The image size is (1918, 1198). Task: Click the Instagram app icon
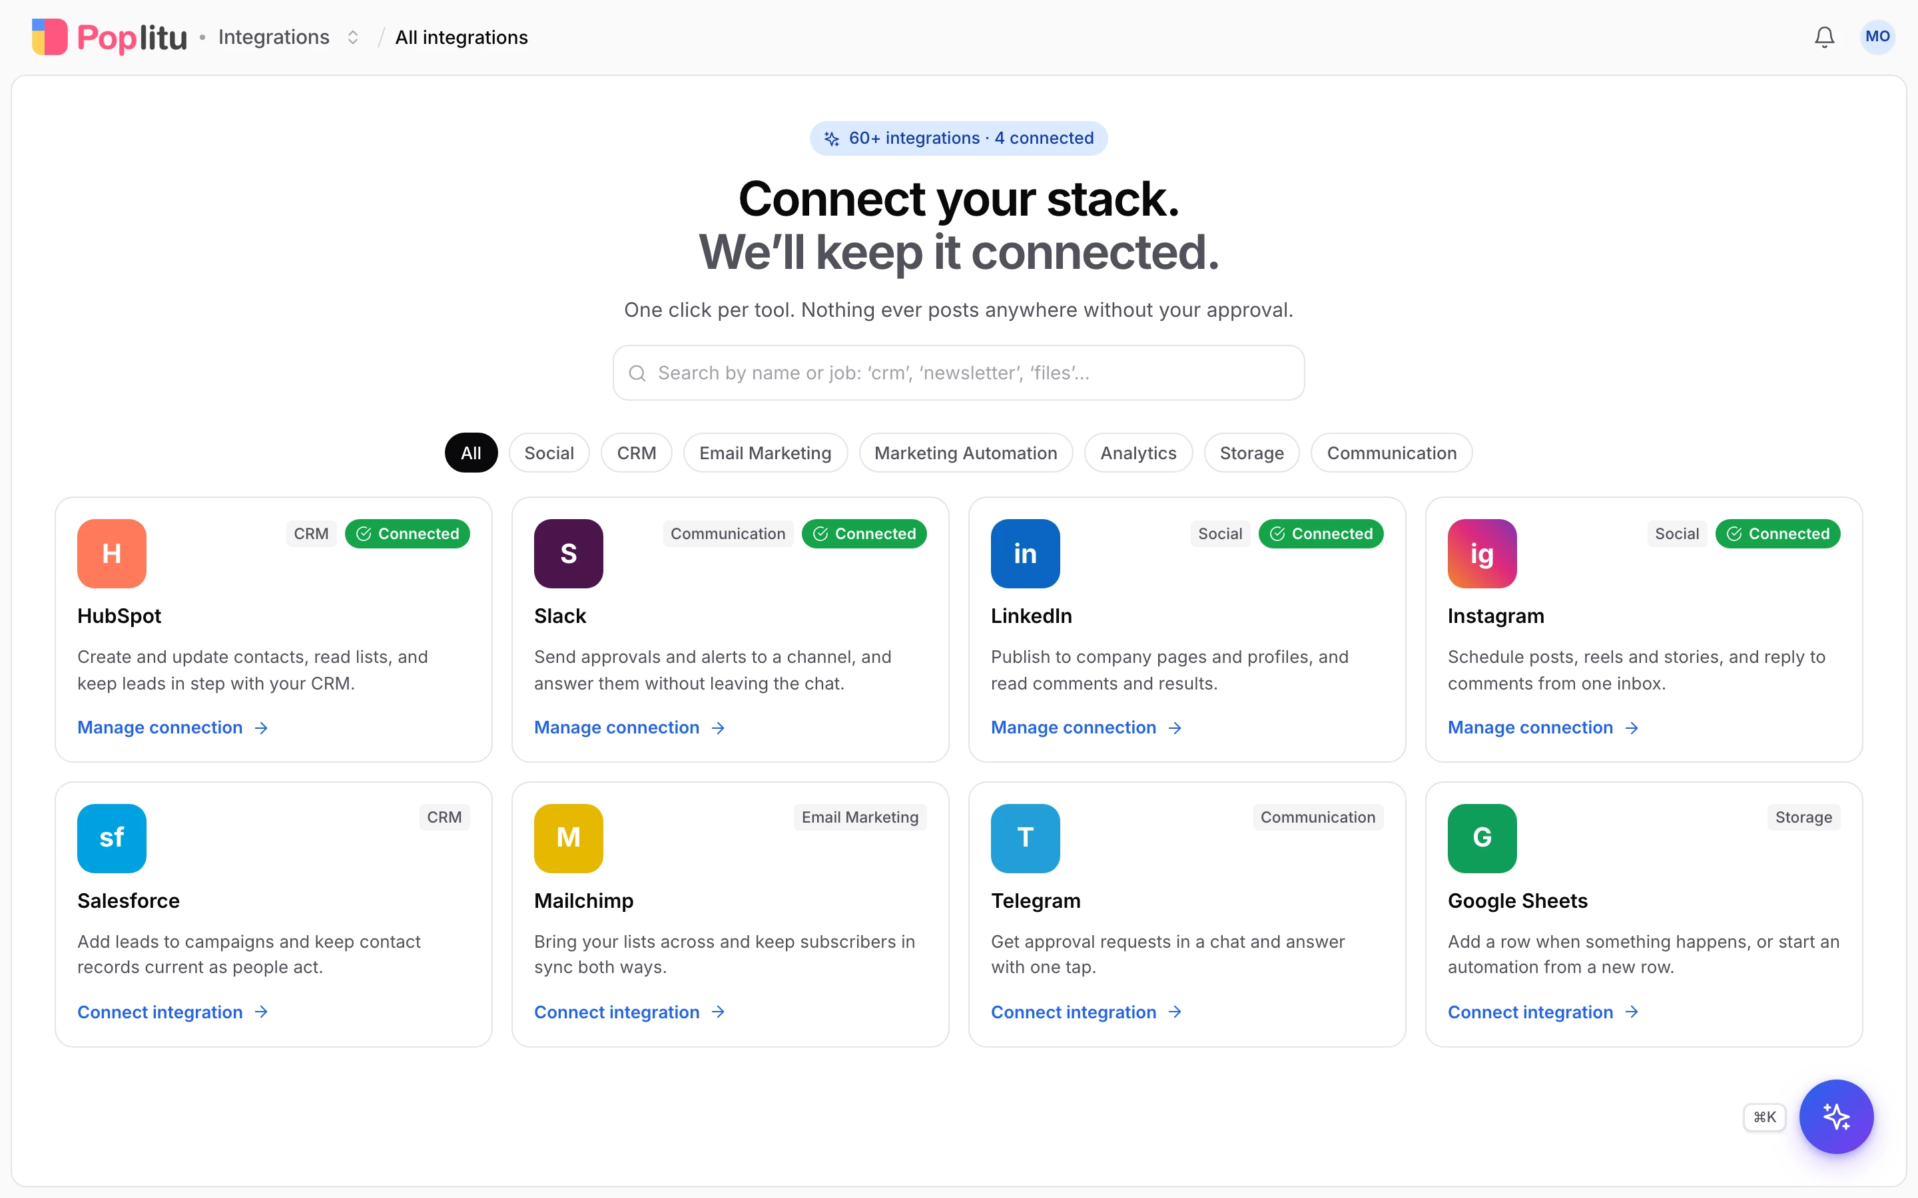point(1482,553)
